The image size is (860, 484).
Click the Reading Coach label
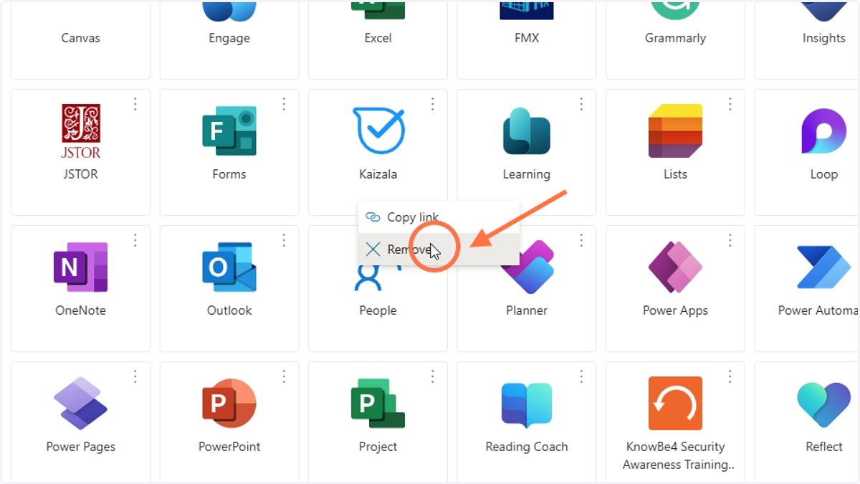click(527, 447)
